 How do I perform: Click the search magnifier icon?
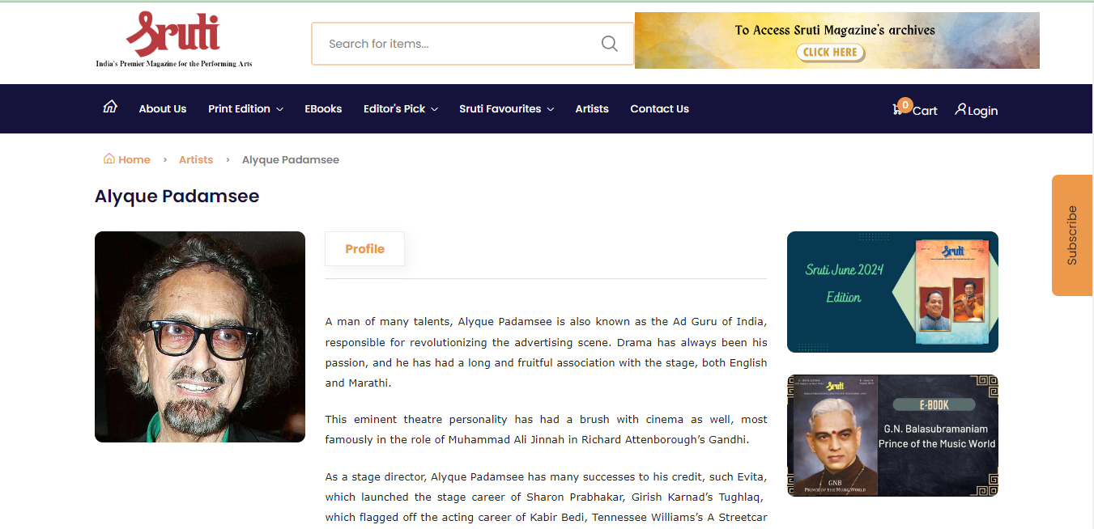[x=610, y=44]
